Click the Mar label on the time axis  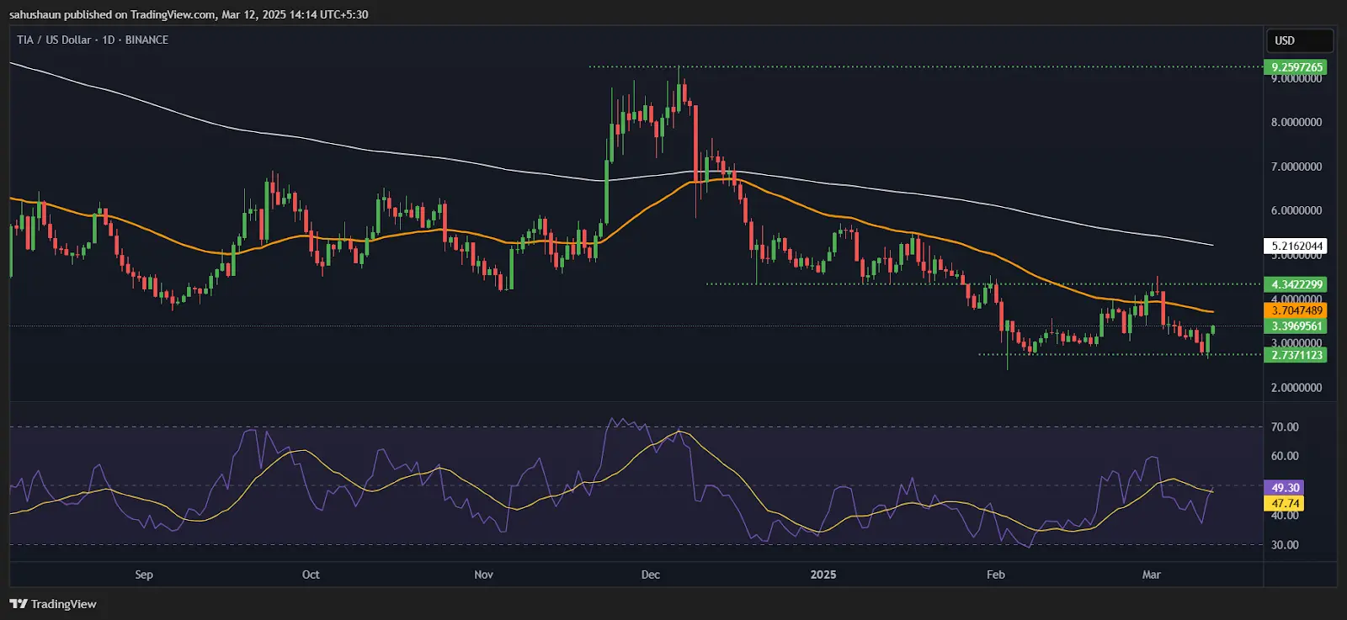[1151, 575]
